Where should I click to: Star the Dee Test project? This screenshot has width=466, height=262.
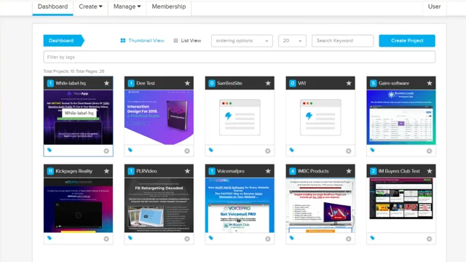coord(187,83)
